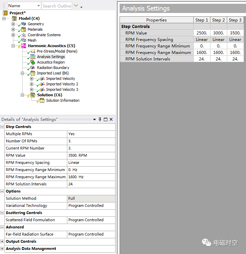Pin the Details panel
Viewport: 246px width, 254px height.
pos(100,119)
